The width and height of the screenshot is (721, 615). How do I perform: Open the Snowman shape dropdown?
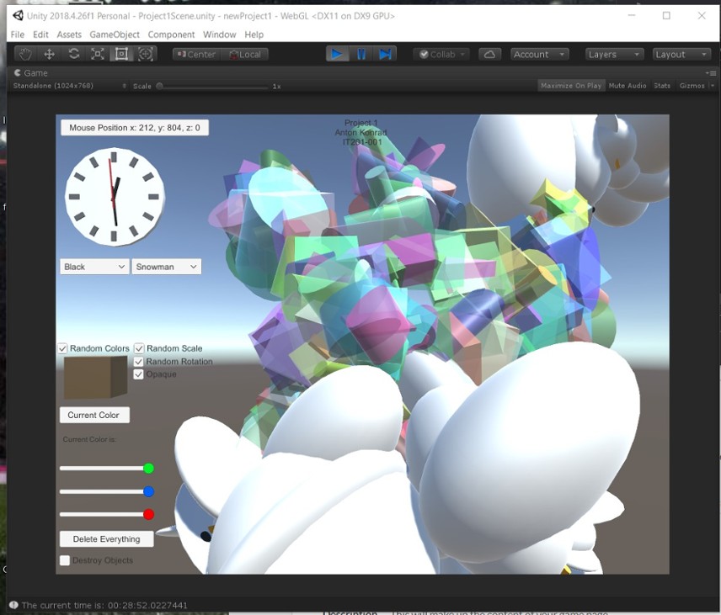click(166, 267)
